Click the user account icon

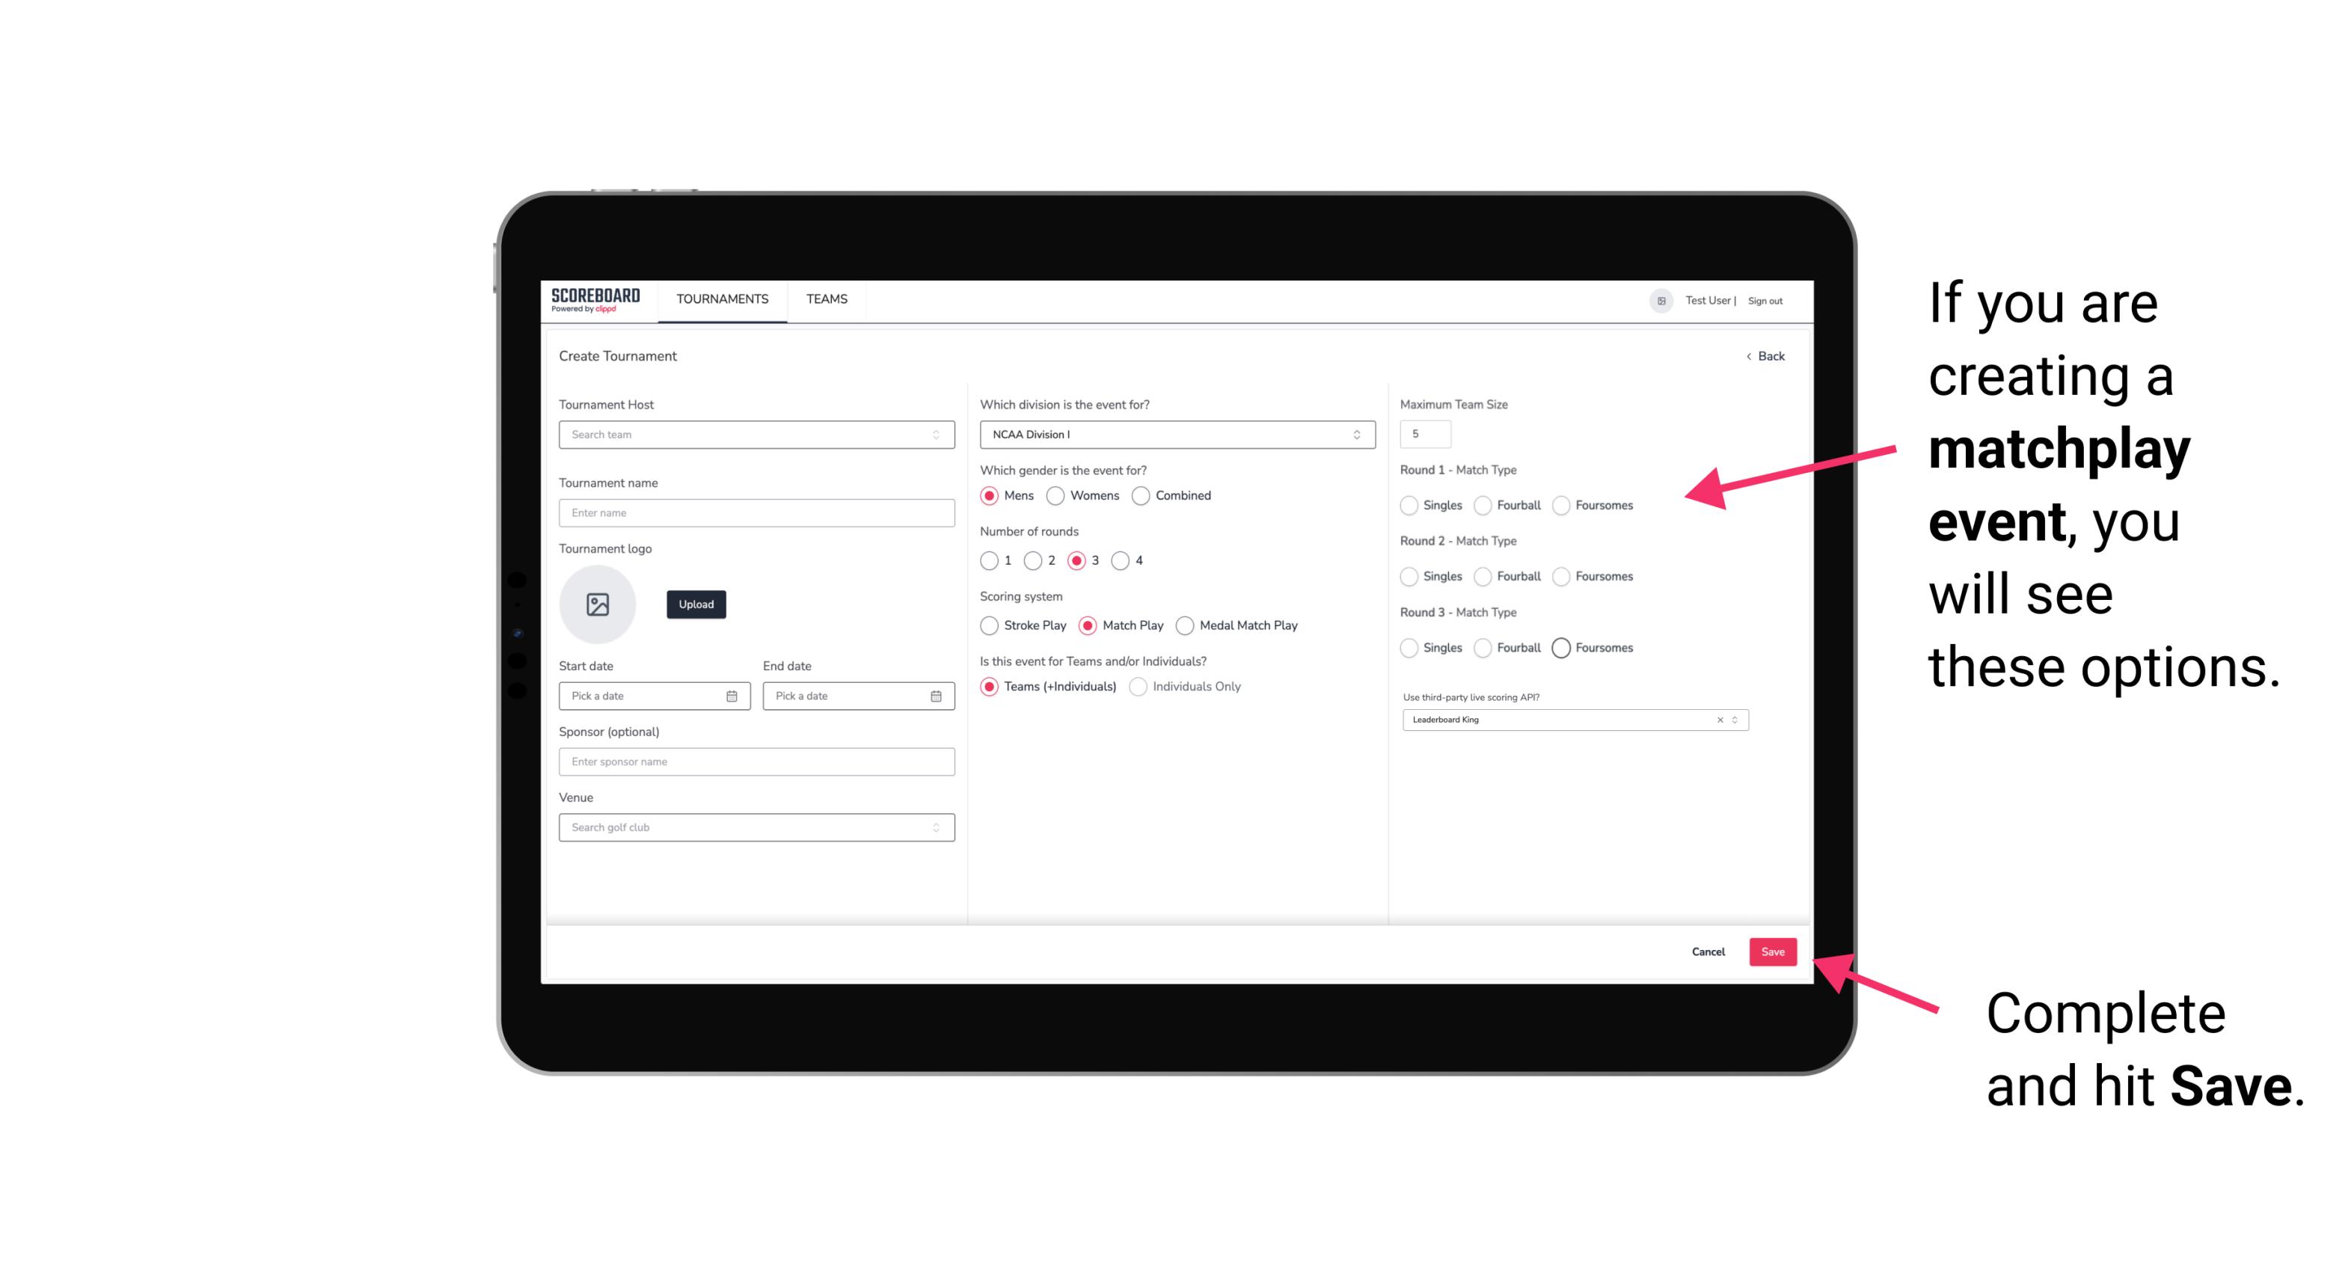click(1655, 299)
